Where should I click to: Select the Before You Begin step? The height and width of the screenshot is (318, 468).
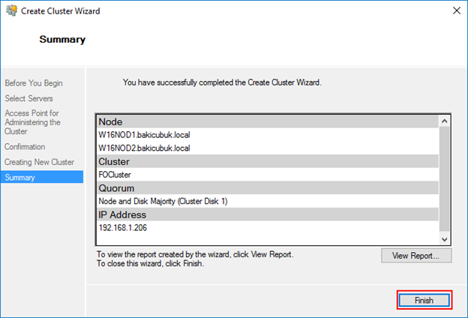34,83
